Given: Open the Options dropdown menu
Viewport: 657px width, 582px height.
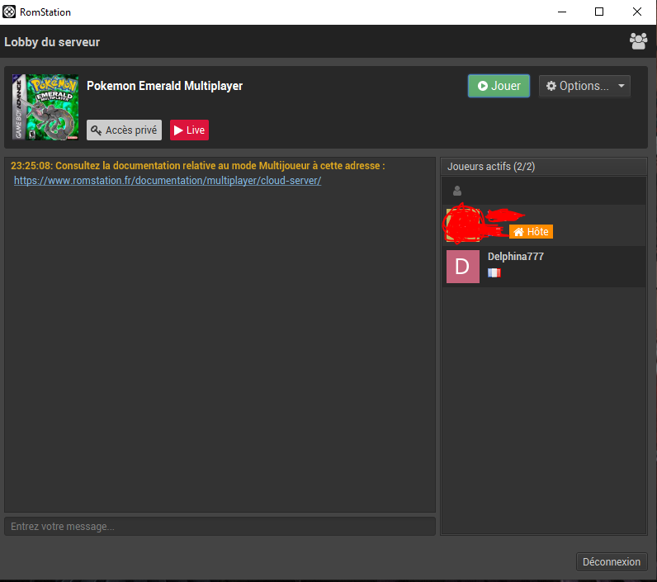Looking at the screenshot, I should 584,86.
